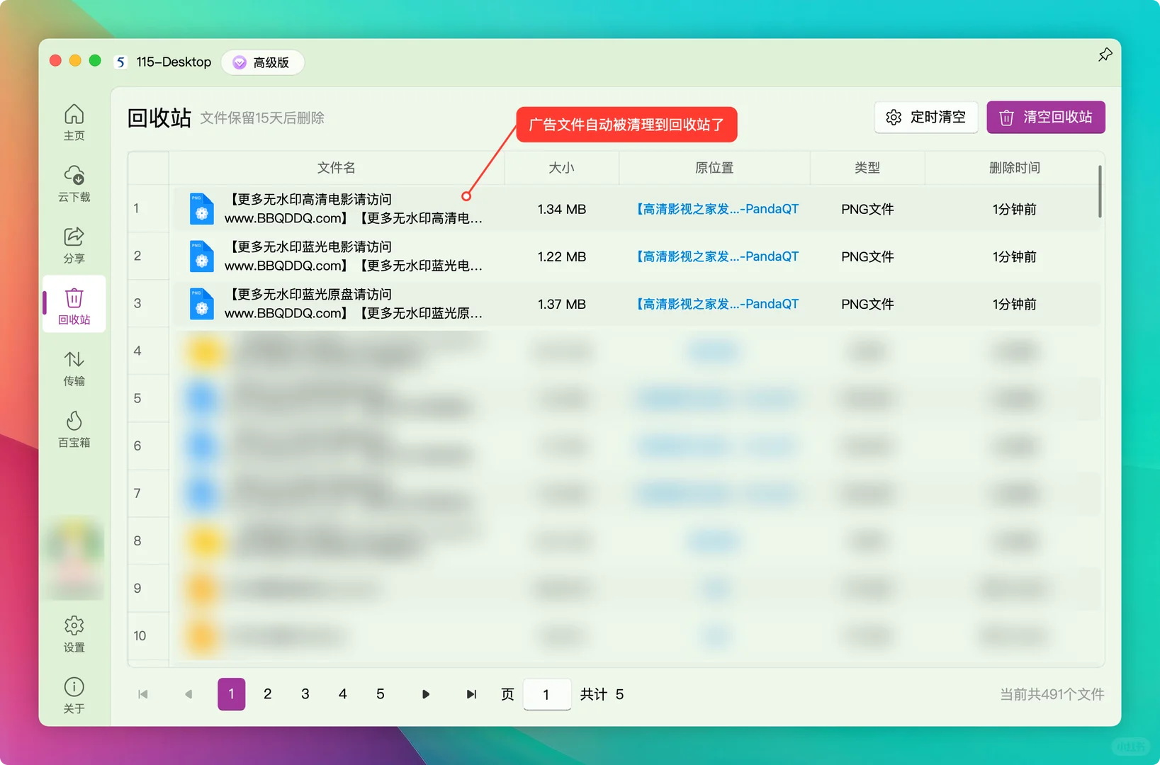Jump to page 3 of results
The height and width of the screenshot is (765, 1160).
(305, 694)
